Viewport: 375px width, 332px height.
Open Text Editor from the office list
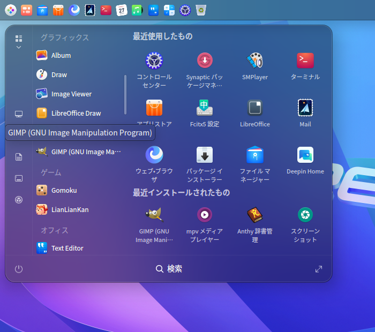point(79,248)
